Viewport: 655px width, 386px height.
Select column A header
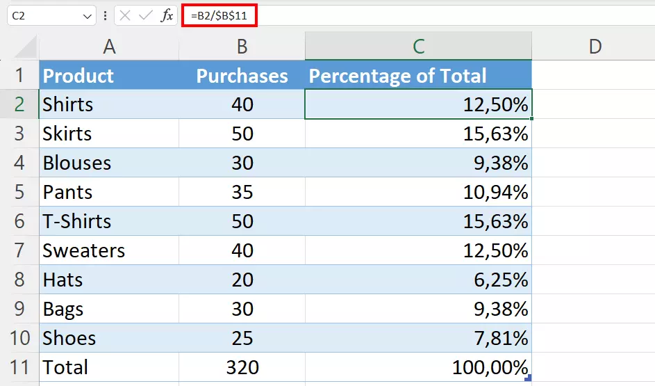pos(109,46)
